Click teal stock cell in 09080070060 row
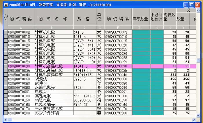 [141, 79]
